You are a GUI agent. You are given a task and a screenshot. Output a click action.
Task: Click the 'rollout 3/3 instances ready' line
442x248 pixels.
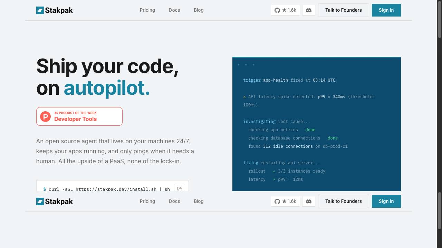point(287,171)
